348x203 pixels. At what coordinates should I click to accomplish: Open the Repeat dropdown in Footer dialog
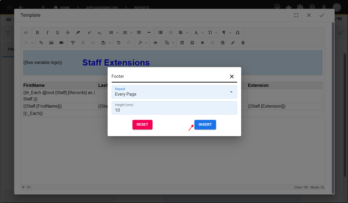231,92
